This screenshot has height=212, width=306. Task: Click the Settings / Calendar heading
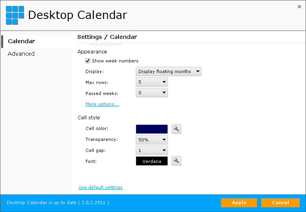(107, 37)
